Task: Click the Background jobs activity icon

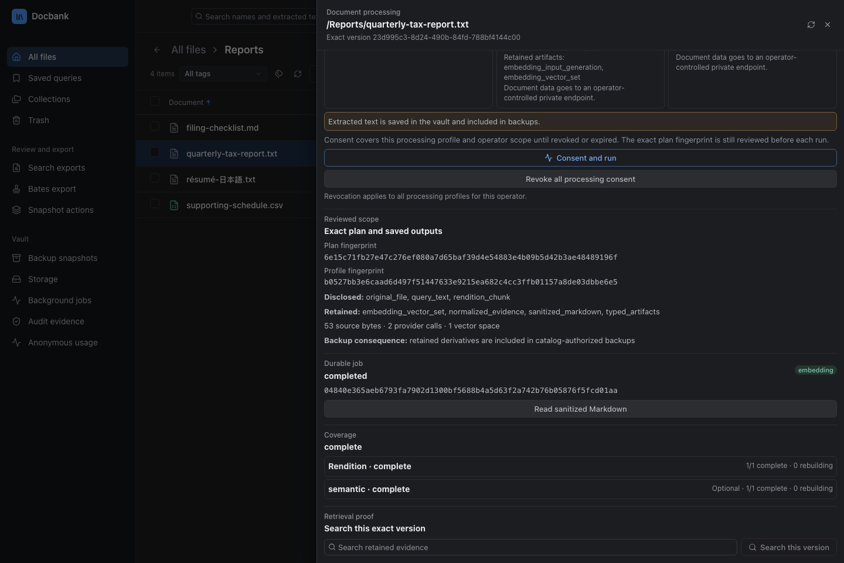Action: click(16, 300)
